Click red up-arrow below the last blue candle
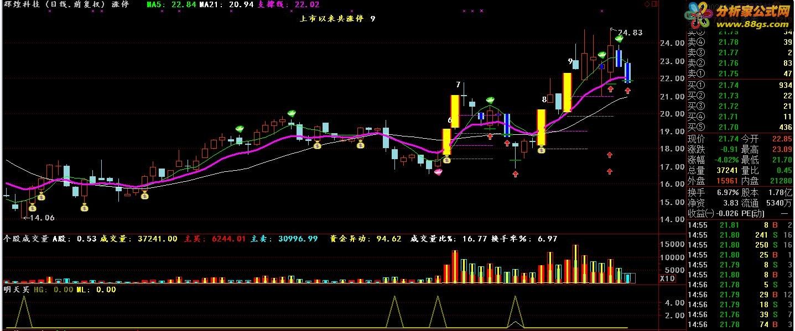 click(x=628, y=90)
